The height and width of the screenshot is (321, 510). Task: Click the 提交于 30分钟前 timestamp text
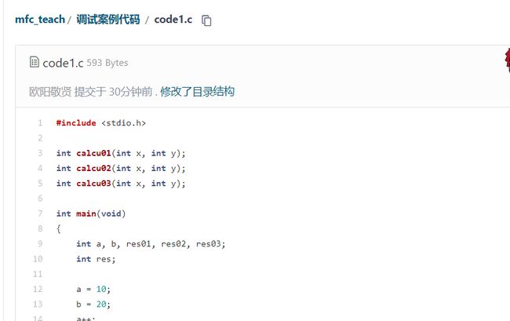[113, 91]
